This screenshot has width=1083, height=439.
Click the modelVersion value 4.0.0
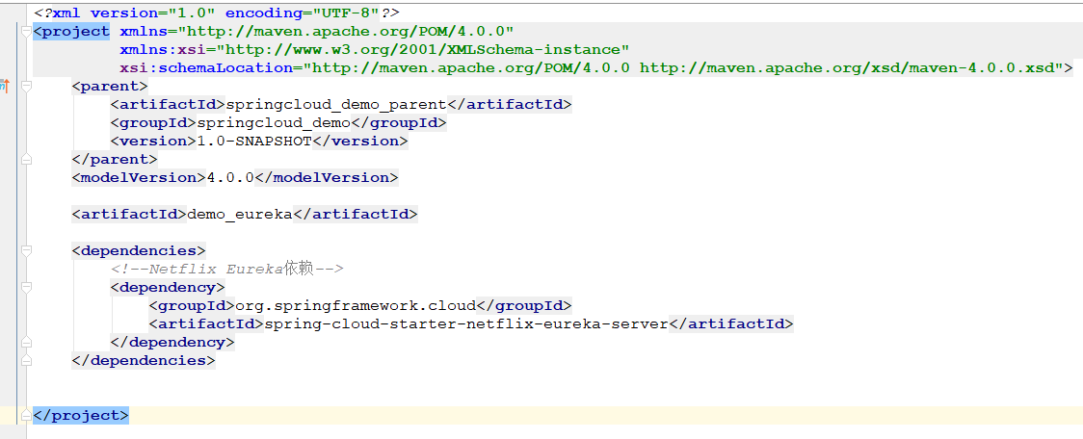230,177
